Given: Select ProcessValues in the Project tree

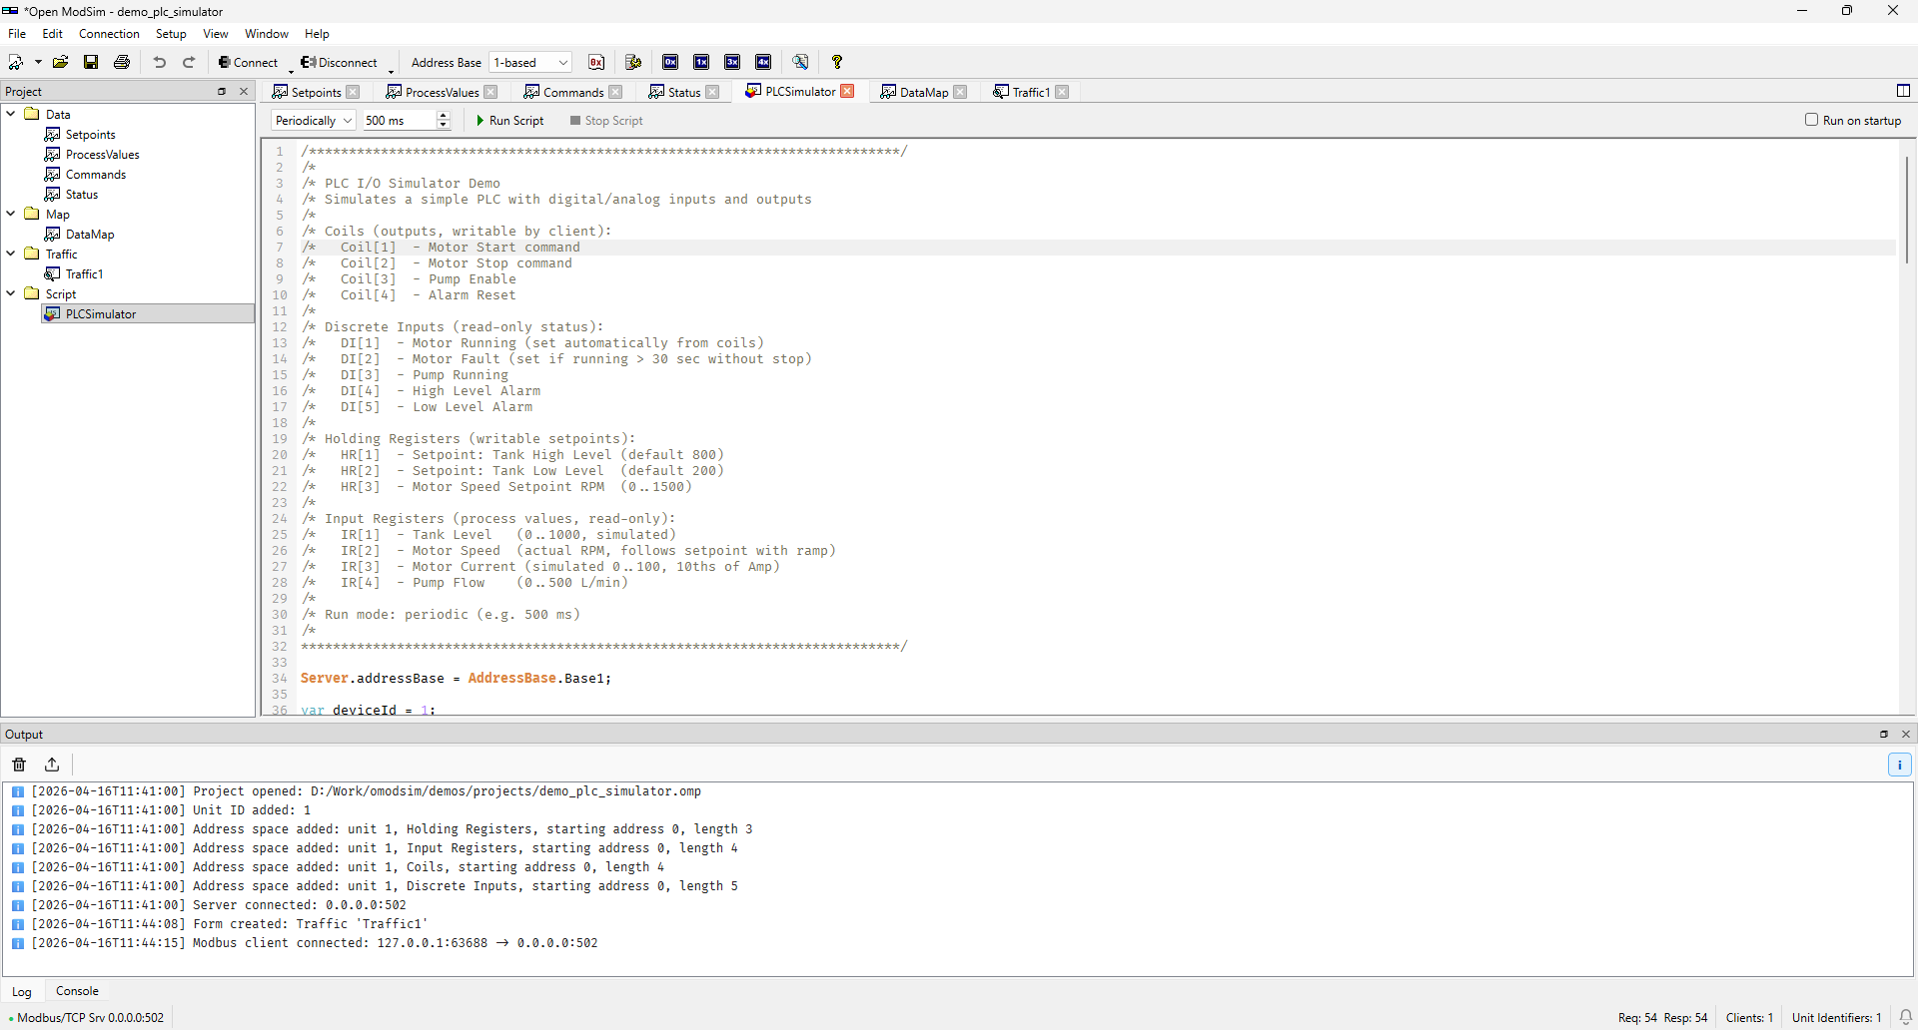Looking at the screenshot, I should [102, 154].
